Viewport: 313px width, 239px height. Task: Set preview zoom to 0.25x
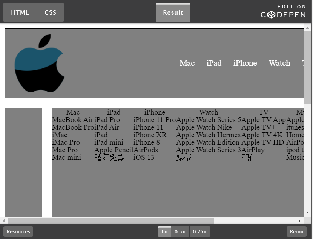[200, 231]
